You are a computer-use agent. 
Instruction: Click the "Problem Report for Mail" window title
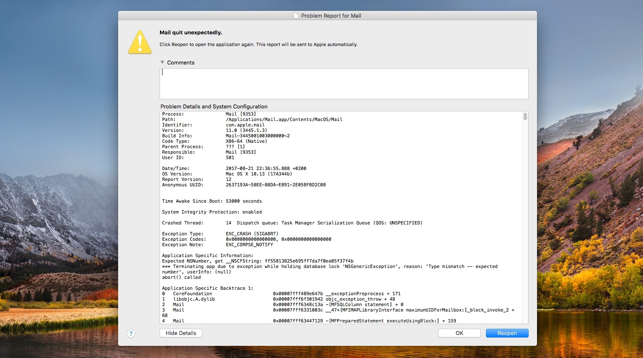pos(331,15)
